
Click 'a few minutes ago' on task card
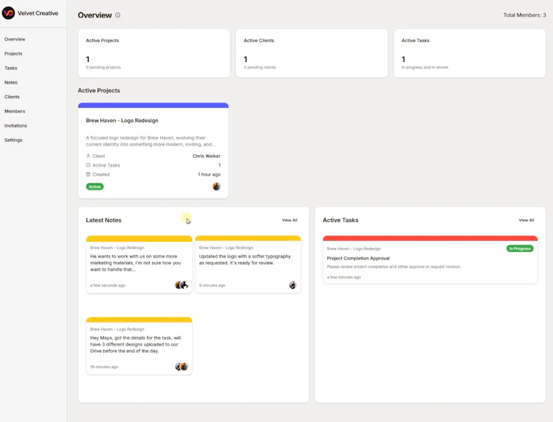pos(344,277)
